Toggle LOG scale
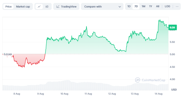Image resolution: width=184 pixels, height=97 pixels. point(167,6)
